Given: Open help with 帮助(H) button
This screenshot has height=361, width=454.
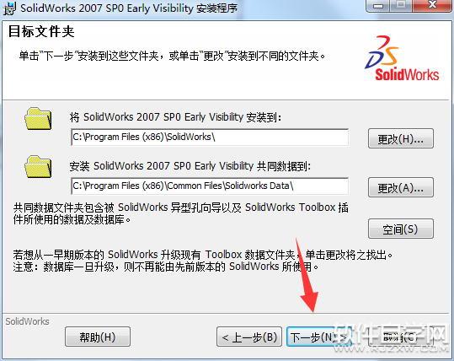Looking at the screenshot, I should click(x=98, y=337).
